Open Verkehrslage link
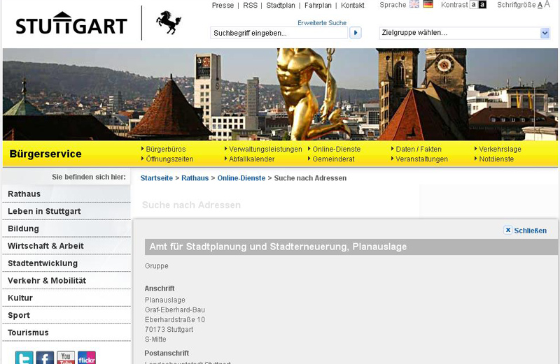This screenshot has height=364, width=560. pyautogui.click(x=500, y=149)
